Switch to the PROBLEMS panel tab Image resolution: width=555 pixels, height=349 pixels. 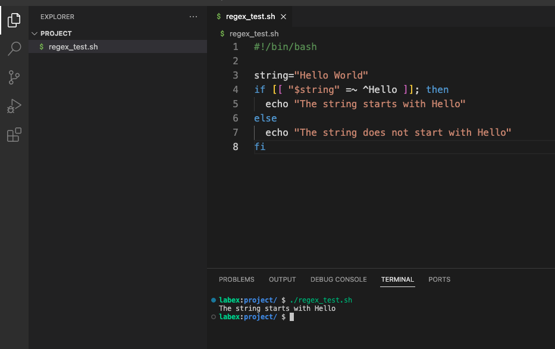[x=236, y=279]
